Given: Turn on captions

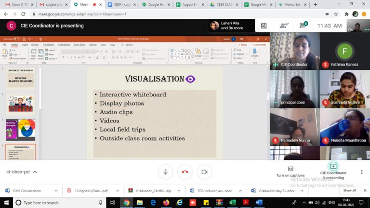Looking at the screenshot, I should click(291, 171).
